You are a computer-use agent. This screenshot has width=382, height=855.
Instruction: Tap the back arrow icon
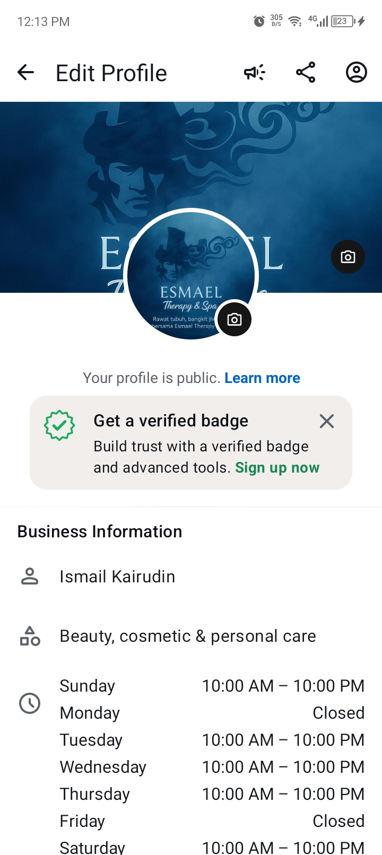25,73
